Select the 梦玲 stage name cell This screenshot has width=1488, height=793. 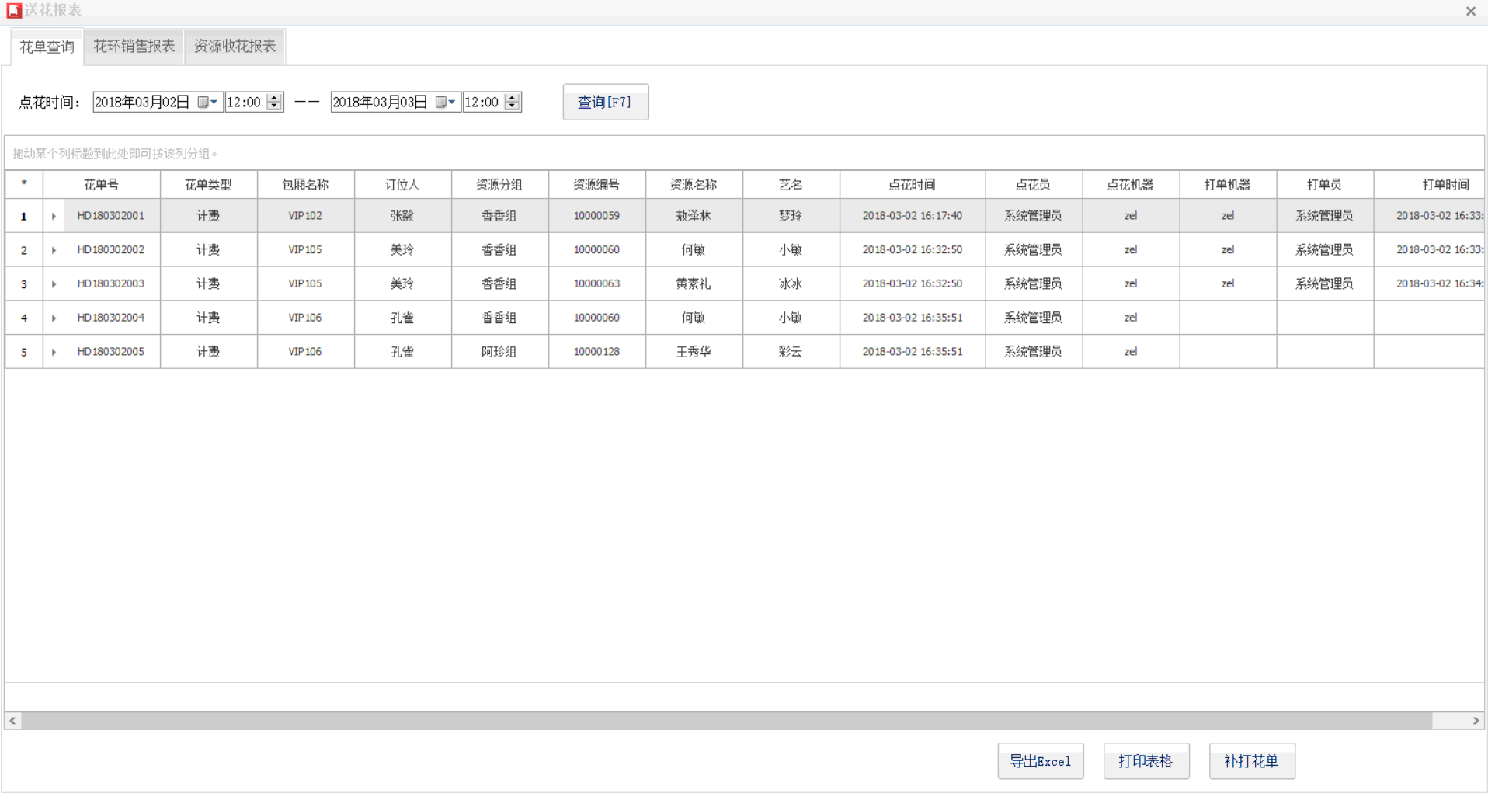pos(791,216)
